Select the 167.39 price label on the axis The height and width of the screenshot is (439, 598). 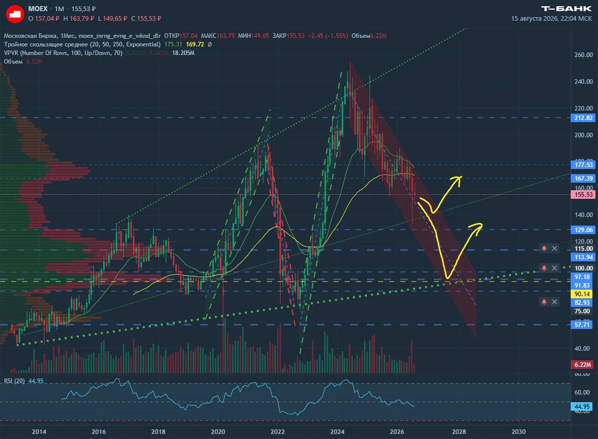583,178
